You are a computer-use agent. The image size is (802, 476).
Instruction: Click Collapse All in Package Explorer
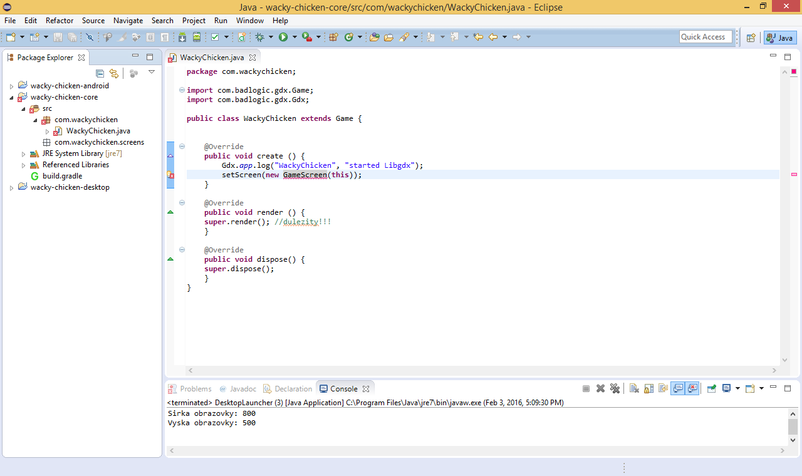(100, 73)
